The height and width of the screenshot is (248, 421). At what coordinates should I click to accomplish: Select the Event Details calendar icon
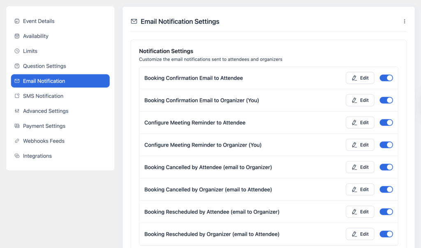16,21
